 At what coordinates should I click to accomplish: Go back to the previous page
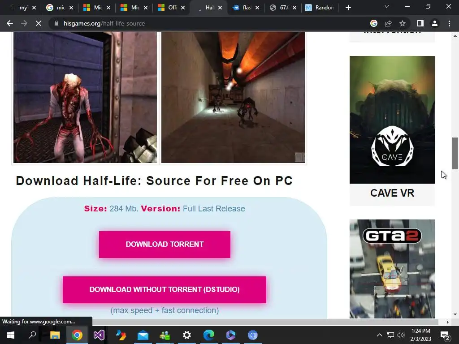[x=10, y=23]
